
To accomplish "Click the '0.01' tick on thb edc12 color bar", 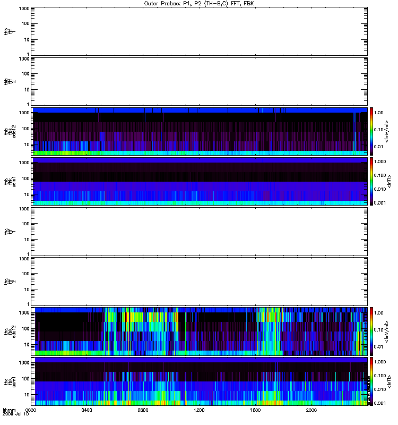I will coord(379,147).
